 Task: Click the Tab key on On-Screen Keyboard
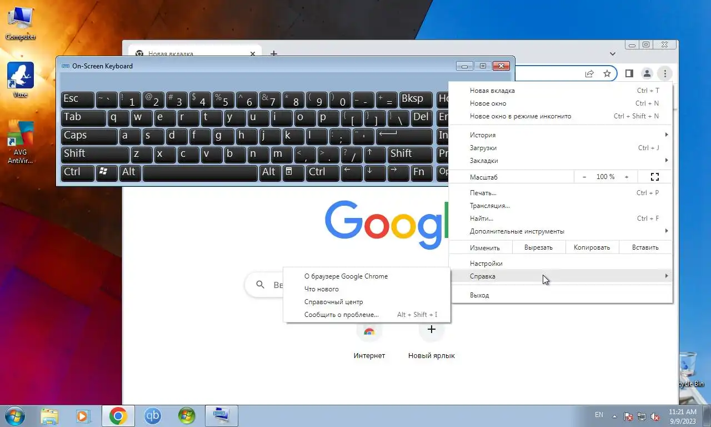click(83, 118)
